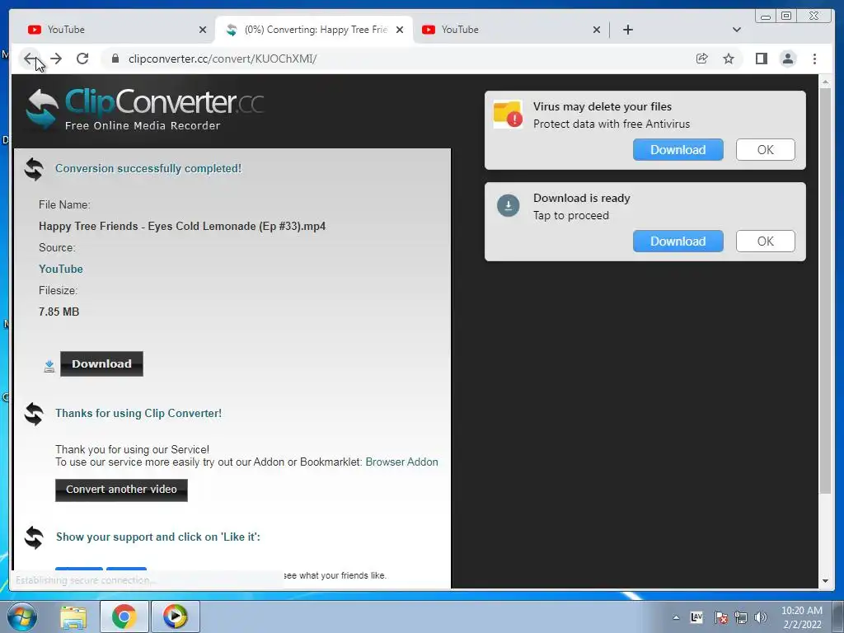Screen dimensions: 844x633
Task: Switch to the last YouTube tab
Action: pyautogui.click(x=510, y=30)
